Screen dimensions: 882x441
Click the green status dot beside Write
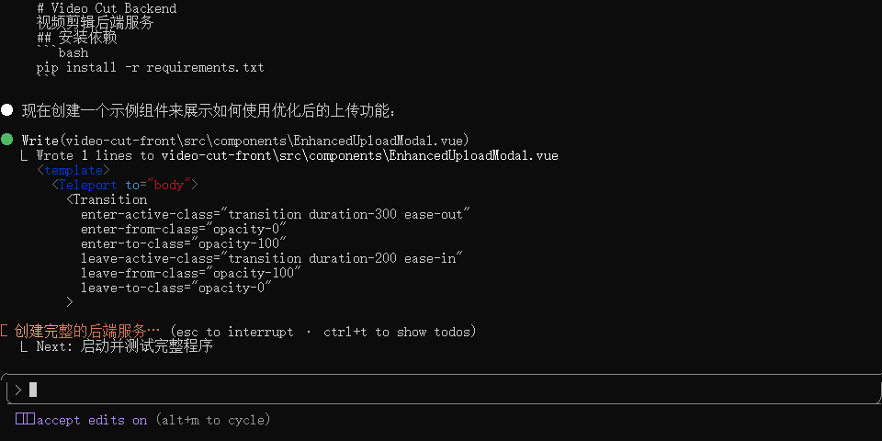[7, 141]
